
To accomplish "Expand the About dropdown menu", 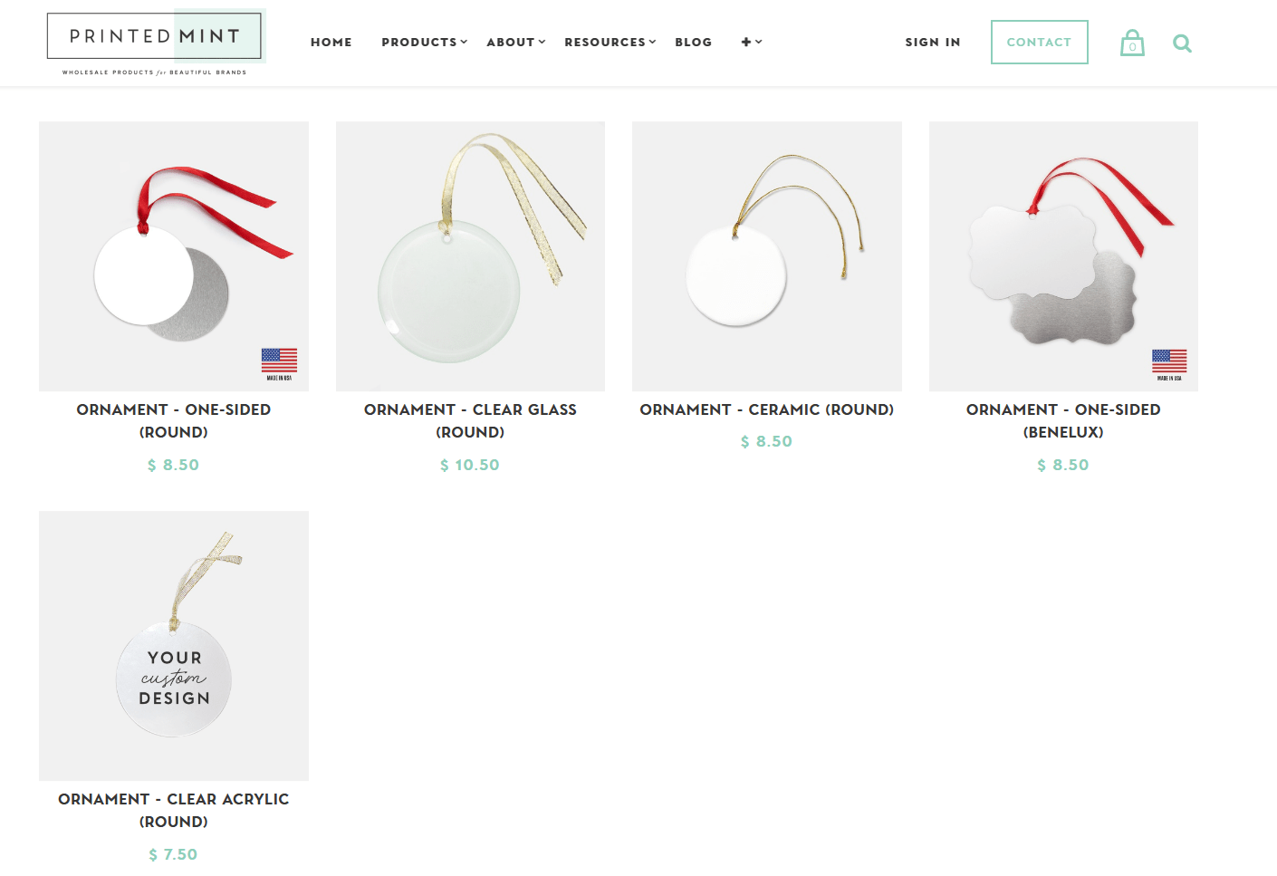I will [x=515, y=42].
